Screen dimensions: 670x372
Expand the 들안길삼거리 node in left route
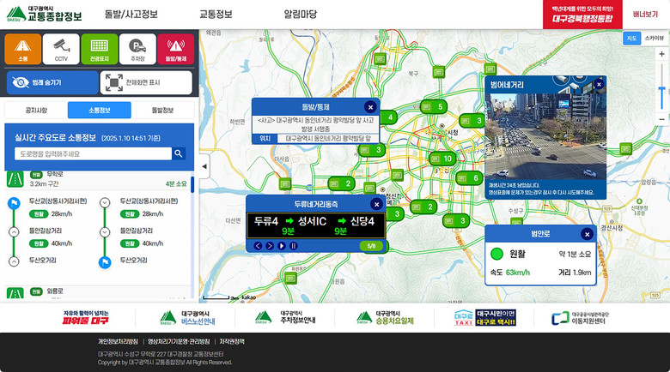click(x=14, y=232)
